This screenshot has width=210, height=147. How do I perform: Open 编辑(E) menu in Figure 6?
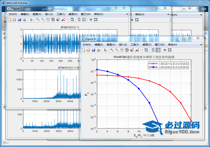coord(99,45)
